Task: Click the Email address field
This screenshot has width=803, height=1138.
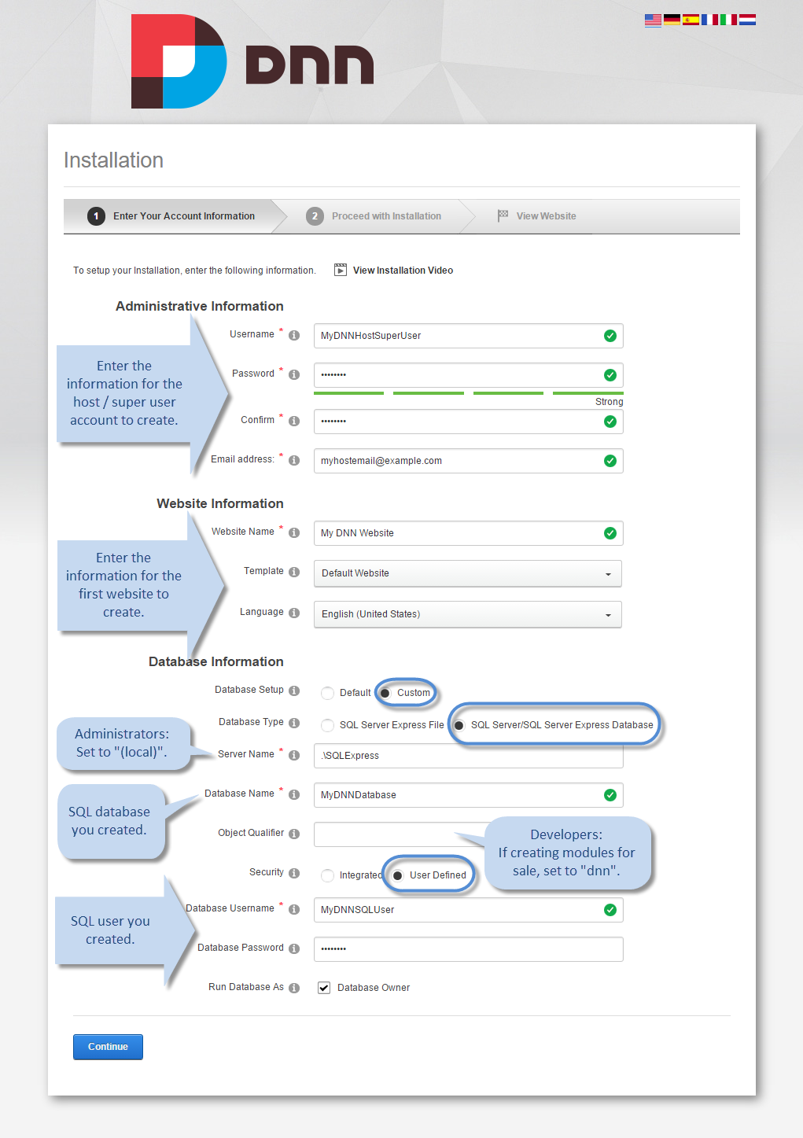Action: 469,461
